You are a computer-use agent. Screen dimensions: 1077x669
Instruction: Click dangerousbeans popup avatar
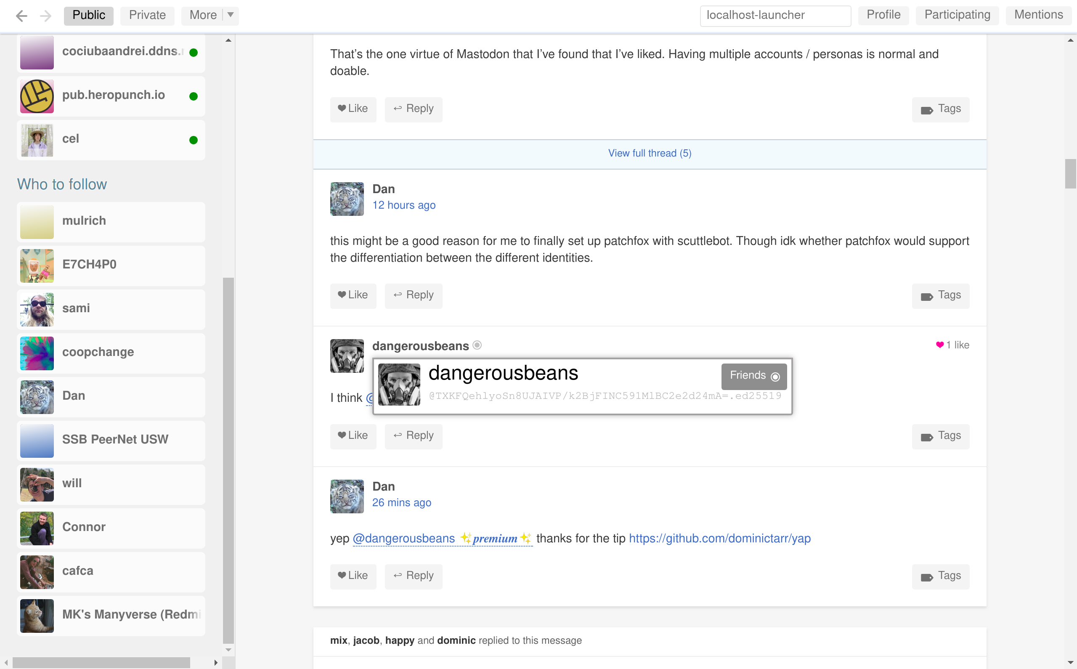click(399, 385)
